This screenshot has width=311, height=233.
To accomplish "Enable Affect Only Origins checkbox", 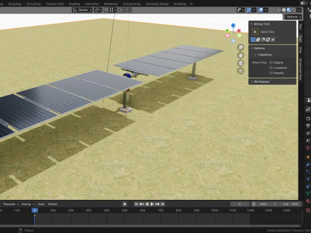I will point(271,63).
